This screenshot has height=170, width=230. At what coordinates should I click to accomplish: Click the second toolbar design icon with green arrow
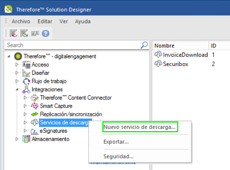pos(24,33)
